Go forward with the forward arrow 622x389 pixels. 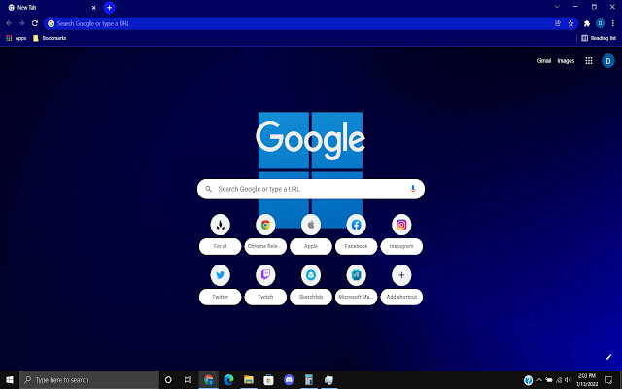pyautogui.click(x=21, y=23)
